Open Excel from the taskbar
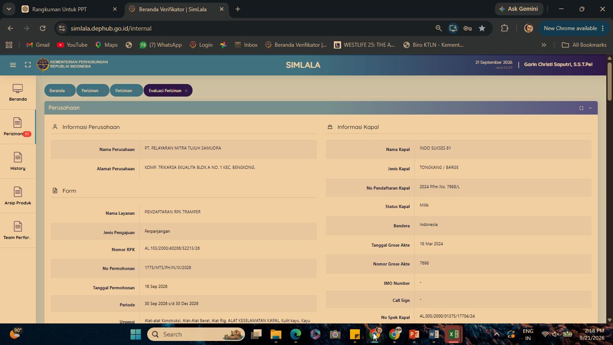Image resolution: width=613 pixels, height=345 pixels. (x=454, y=334)
